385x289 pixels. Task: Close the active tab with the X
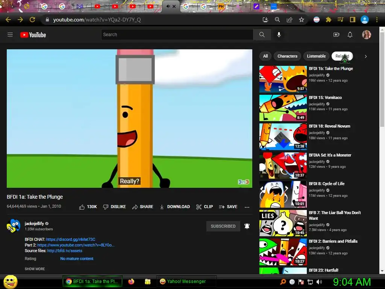(x=174, y=6)
